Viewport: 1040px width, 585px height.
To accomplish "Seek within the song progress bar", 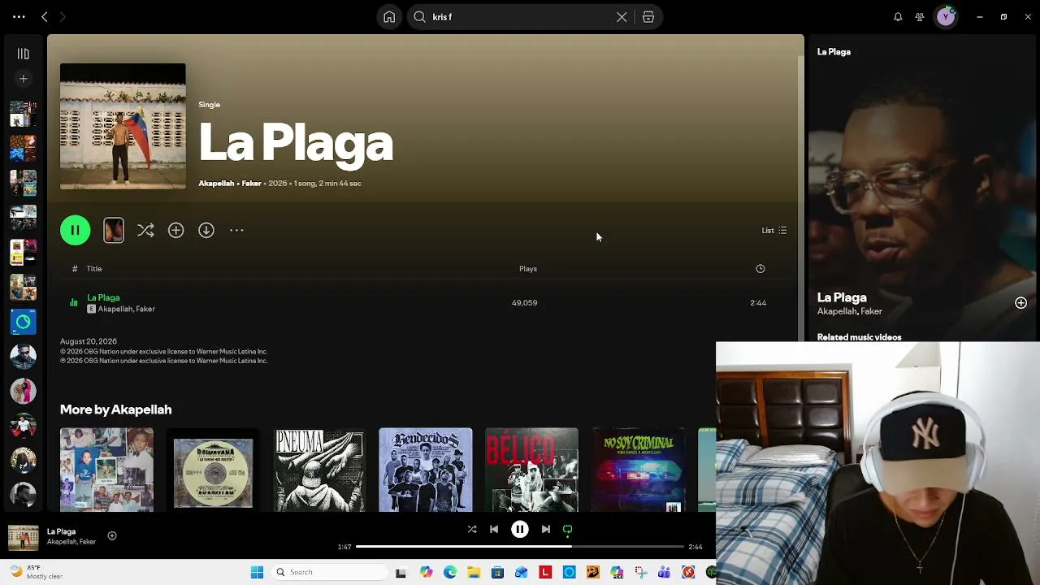I will coord(520,547).
